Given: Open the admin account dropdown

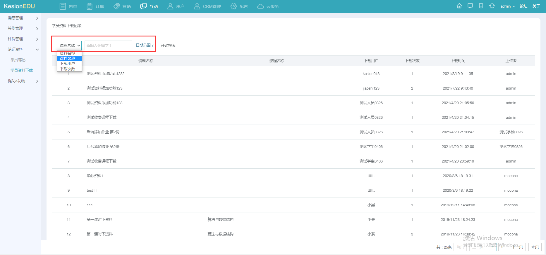Looking at the screenshot, I should [507, 6].
